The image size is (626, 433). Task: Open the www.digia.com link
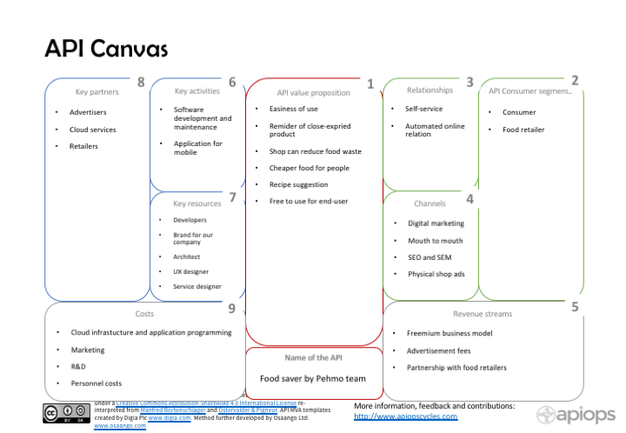170,418
